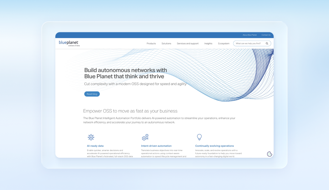Open Continually evolving operations heading link
The width and height of the screenshot is (329, 190).
(x=214, y=146)
